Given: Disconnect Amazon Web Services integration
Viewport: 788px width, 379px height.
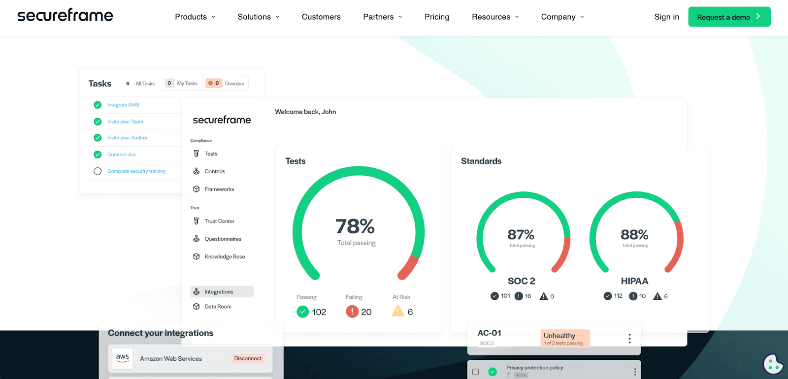Looking at the screenshot, I should 248,358.
